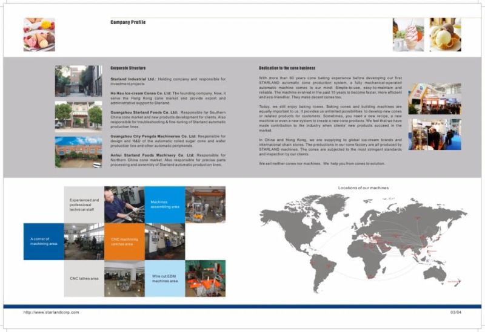The height and width of the screenshot is (332, 485).
Task: Click Guangzhou City Pengda Machineries Co. Ltd entry
Action: point(168,141)
